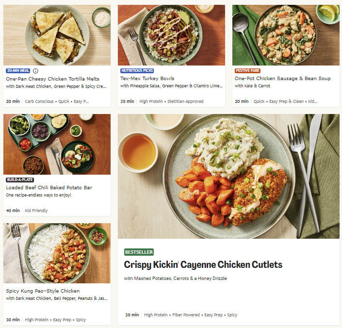This screenshot has height=328, width=342.
Task: Select the Spicy Kung Pao-Style Chicken title
Action: click(43, 291)
